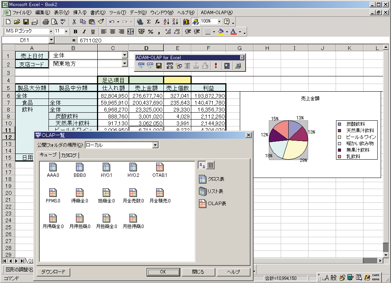Toggle right text alignment
This screenshot has height=283, width=391.
pyautogui.click(x=121, y=32)
